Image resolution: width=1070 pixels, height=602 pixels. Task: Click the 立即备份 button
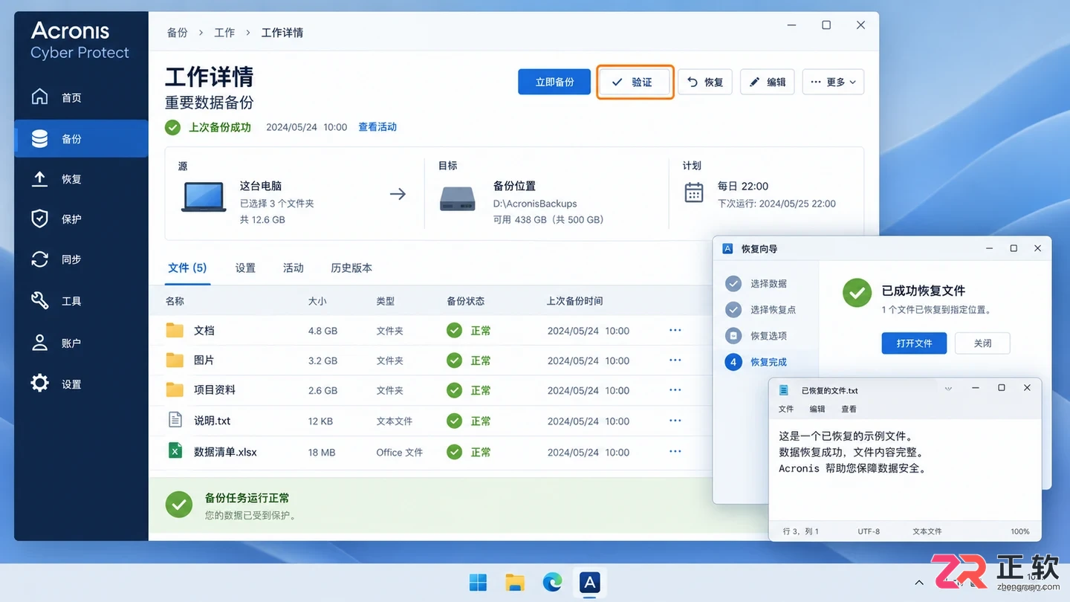[x=554, y=82]
